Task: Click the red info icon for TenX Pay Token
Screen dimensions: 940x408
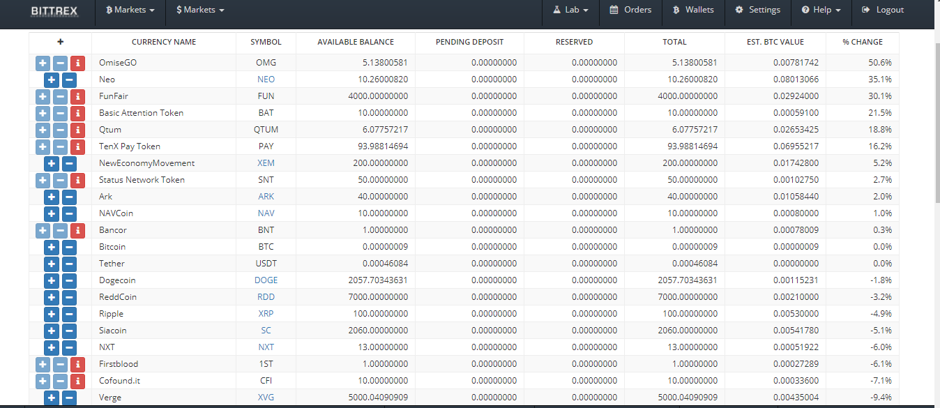Action: point(78,146)
